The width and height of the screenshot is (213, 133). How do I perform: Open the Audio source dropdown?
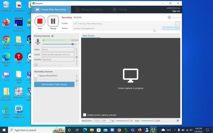coord(58,55)
